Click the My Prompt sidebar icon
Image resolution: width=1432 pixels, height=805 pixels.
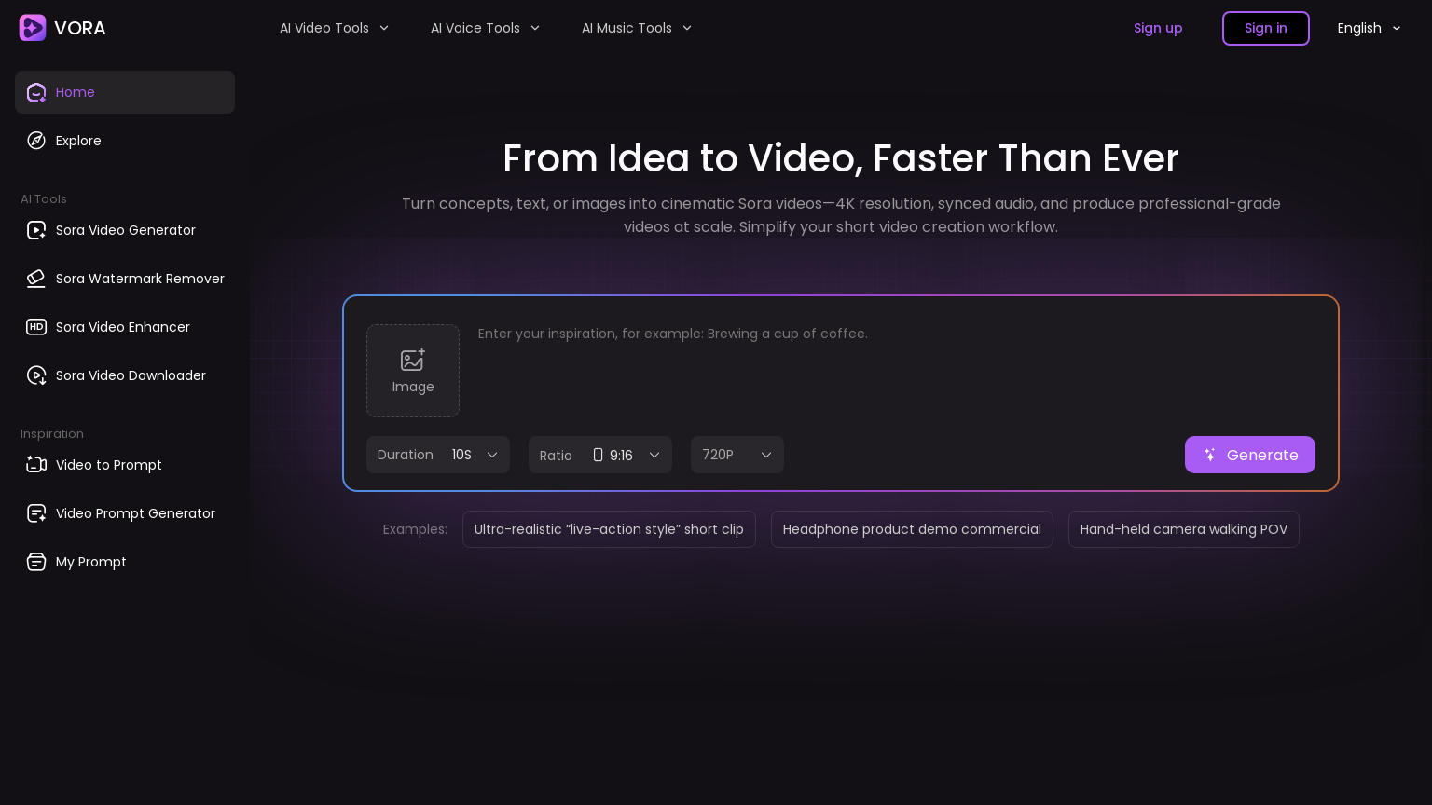pos(36,562)
